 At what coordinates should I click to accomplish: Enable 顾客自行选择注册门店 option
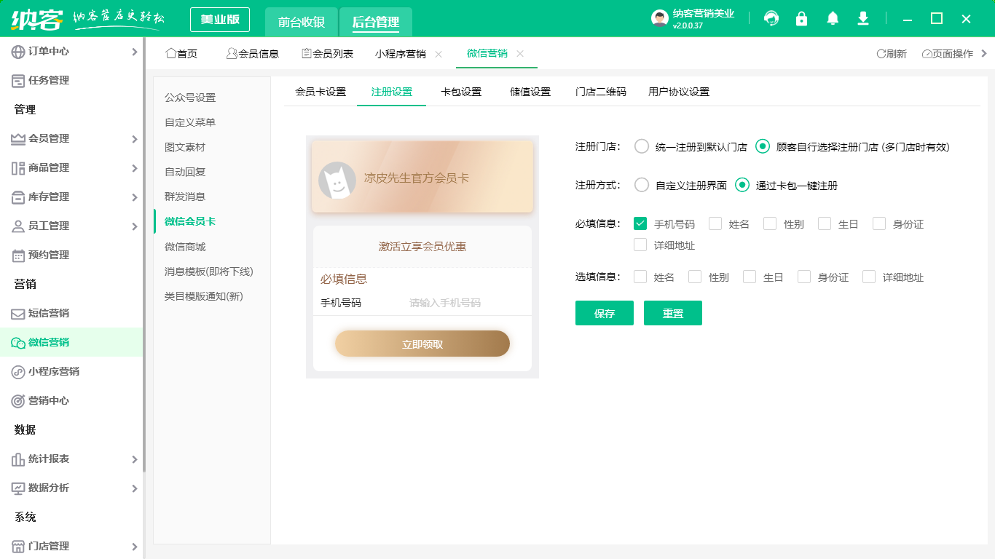(x=763, y=146)
